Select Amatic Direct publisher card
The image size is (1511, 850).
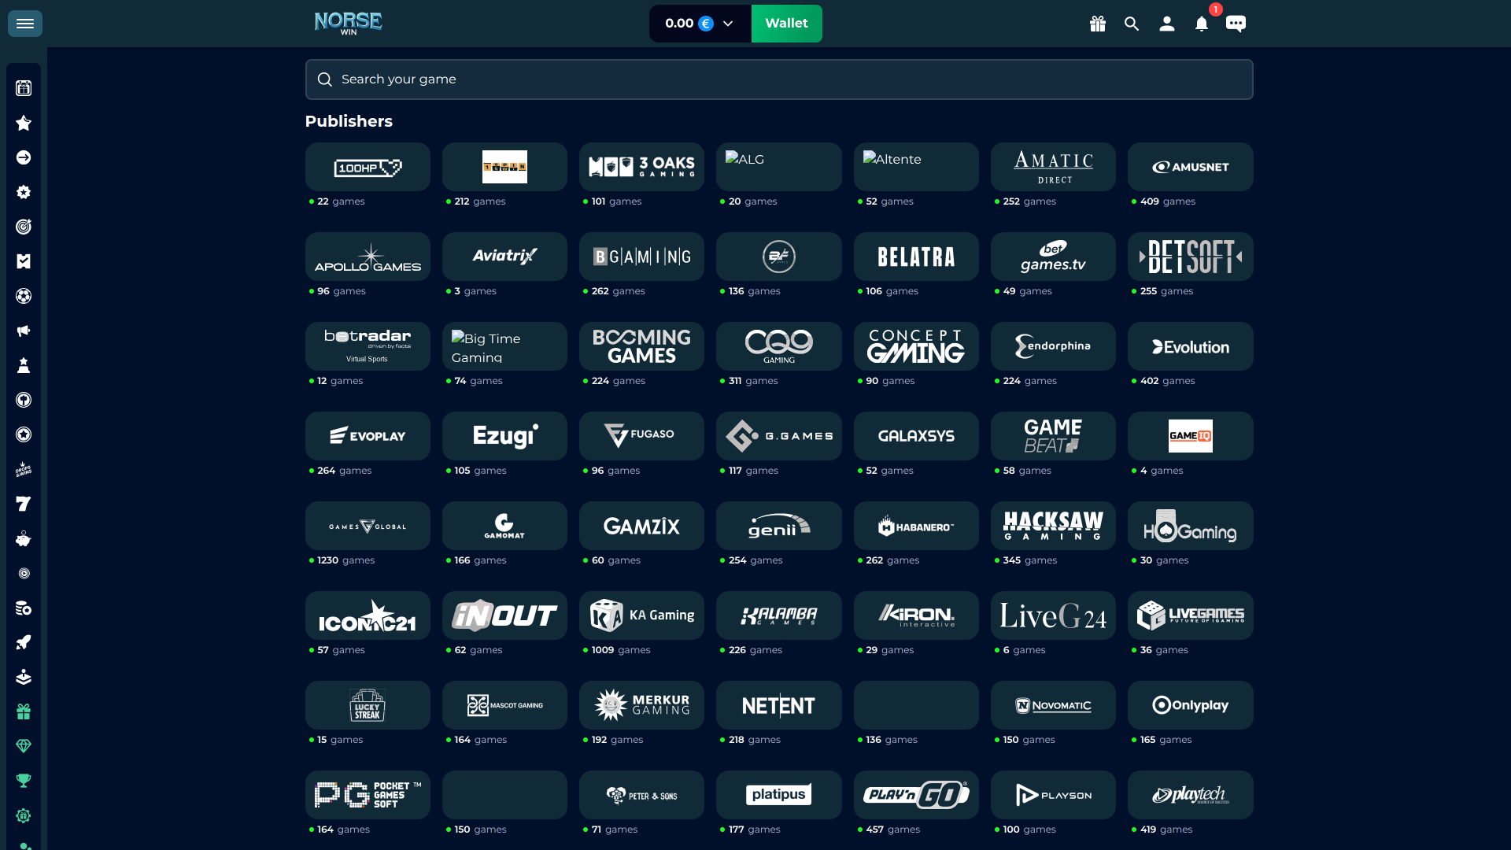tap(1053, 167)
